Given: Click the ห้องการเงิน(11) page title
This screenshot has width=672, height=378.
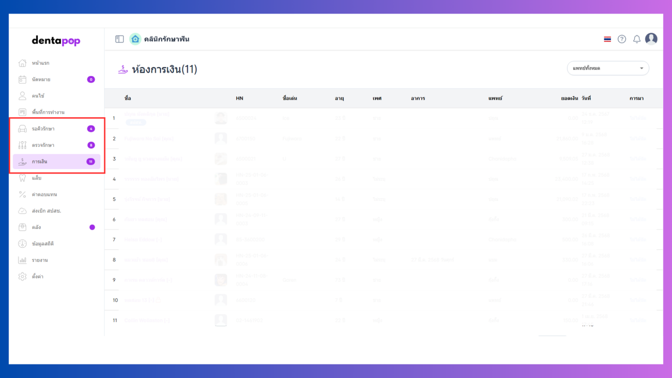Looking at the screenshot, I should click(165, 69).
